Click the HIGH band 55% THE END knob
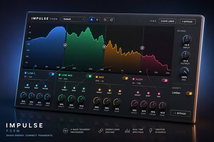This screenshot has width=214, height=142. (153, 105)
